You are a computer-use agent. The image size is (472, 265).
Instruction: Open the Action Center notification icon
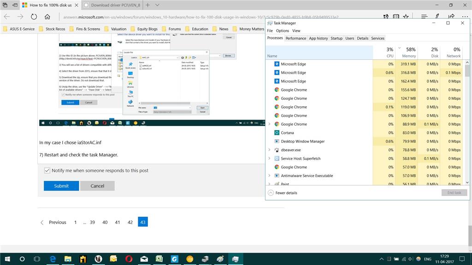point(462,259)
